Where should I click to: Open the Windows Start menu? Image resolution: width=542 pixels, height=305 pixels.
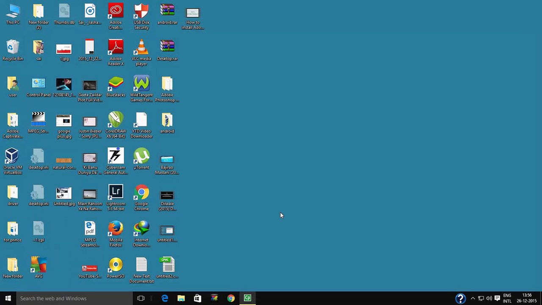pyautogui.click(x=8, y=298)
